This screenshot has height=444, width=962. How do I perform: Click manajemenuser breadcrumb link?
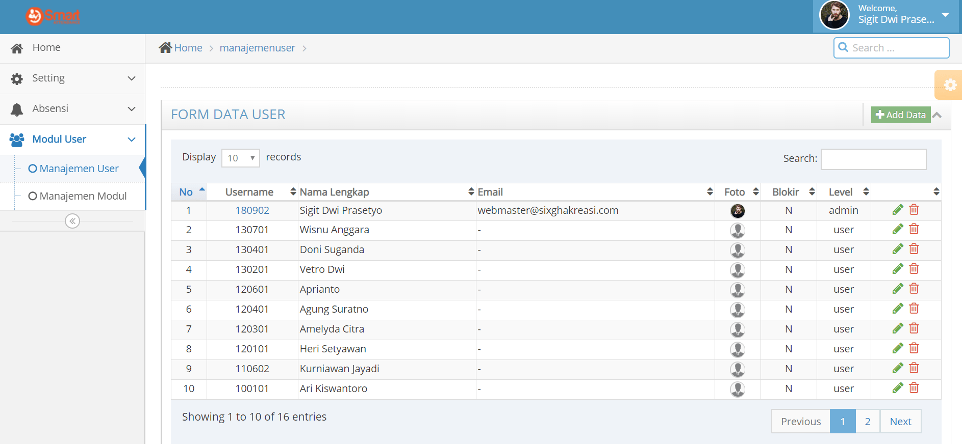[x=258, y=48]
